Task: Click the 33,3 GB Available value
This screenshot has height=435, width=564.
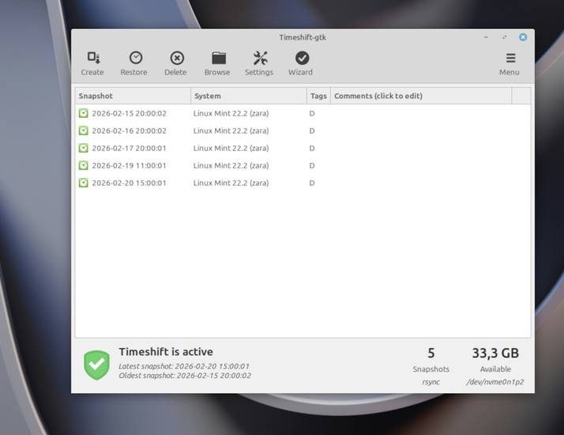Action: point(495,354)
